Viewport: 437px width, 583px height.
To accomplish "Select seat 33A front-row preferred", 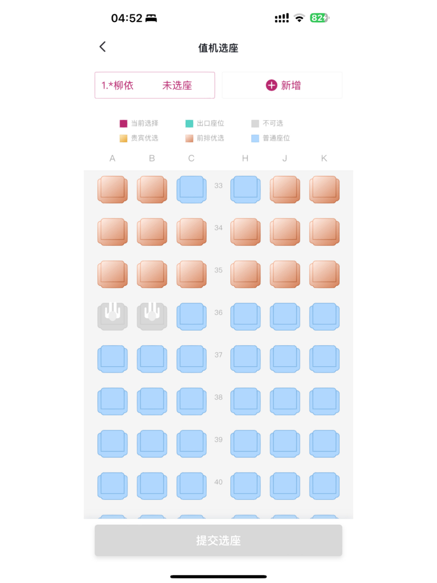I will point(112,189).
